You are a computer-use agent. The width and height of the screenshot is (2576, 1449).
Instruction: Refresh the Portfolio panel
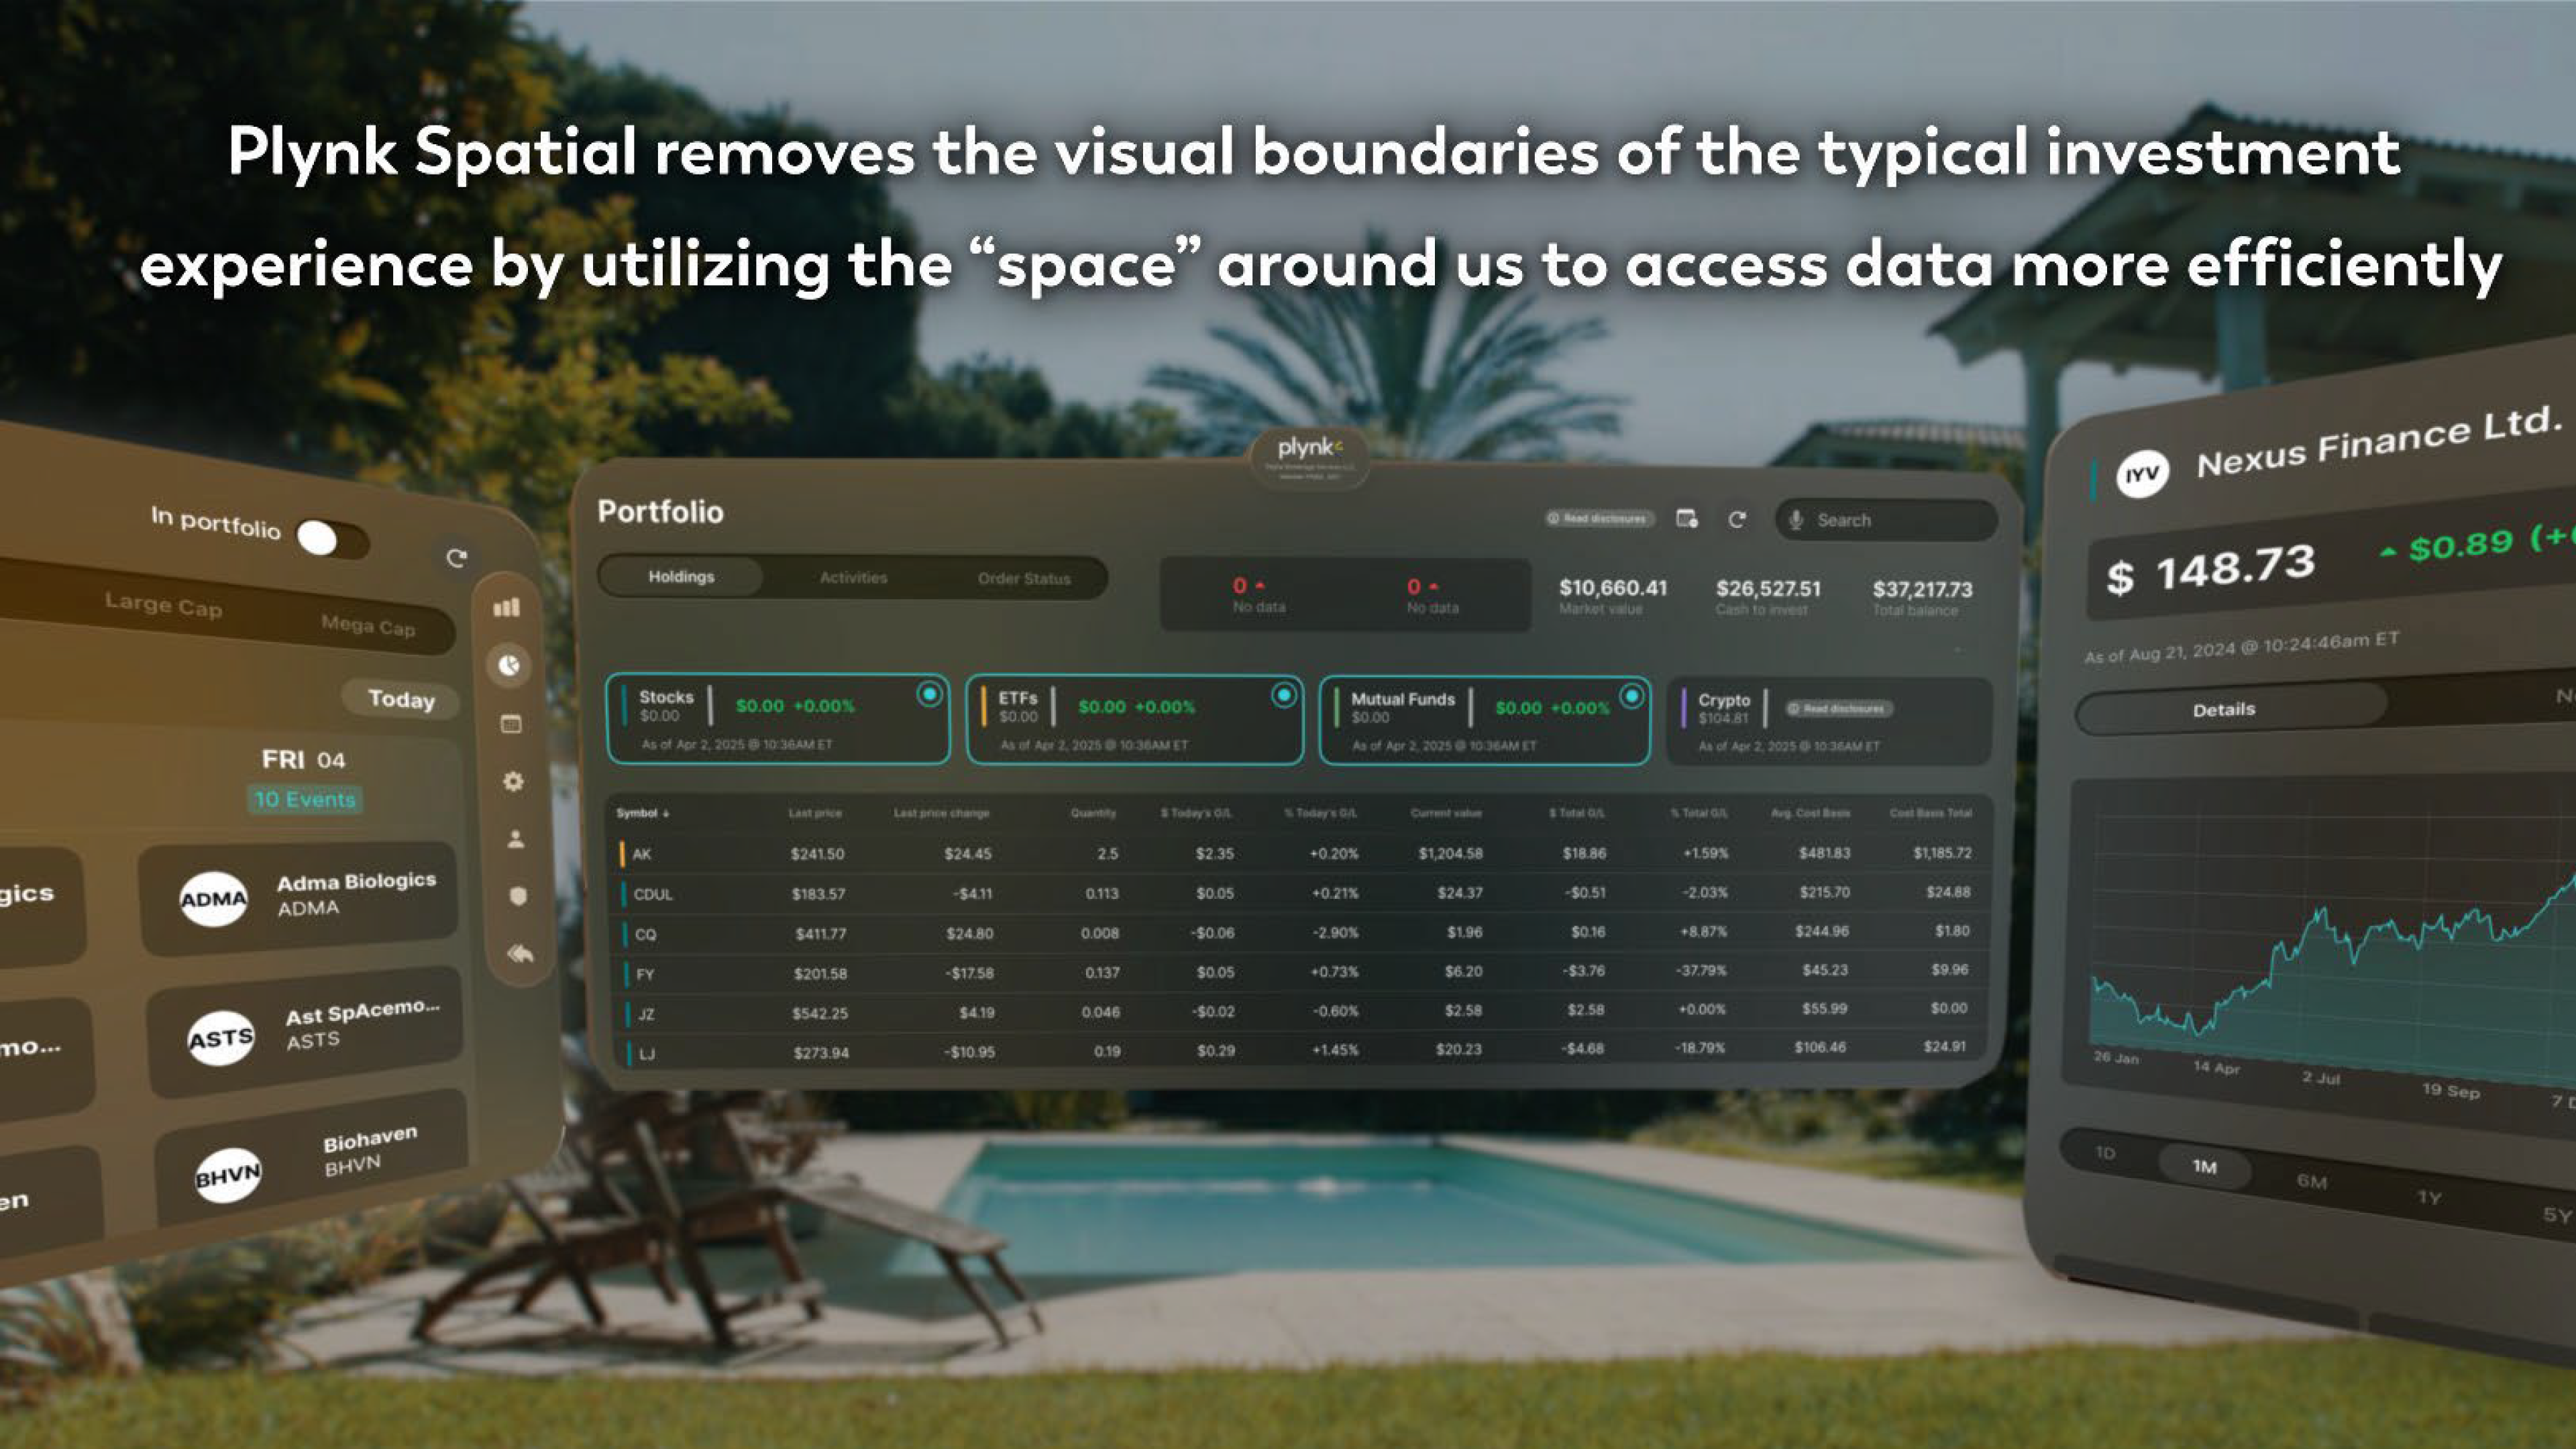coord(1737,519)
